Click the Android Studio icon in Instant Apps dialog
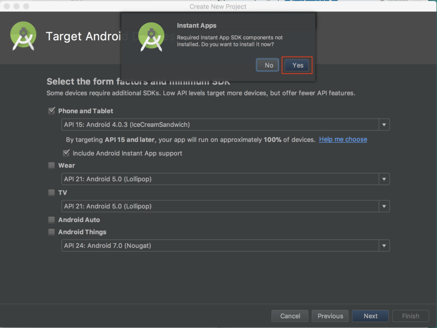The width and height of the screenshot is (437, 328). click(151, 37)
